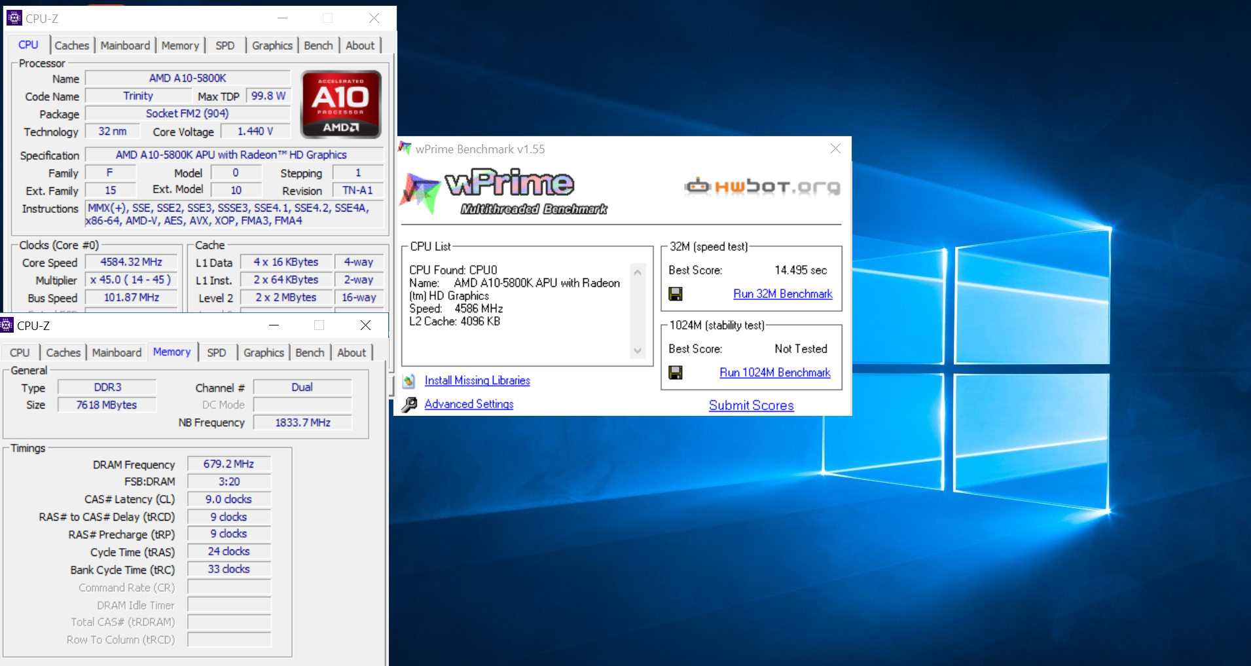Run the 1024M Benchmark
1251x666 pixels.
775,373
